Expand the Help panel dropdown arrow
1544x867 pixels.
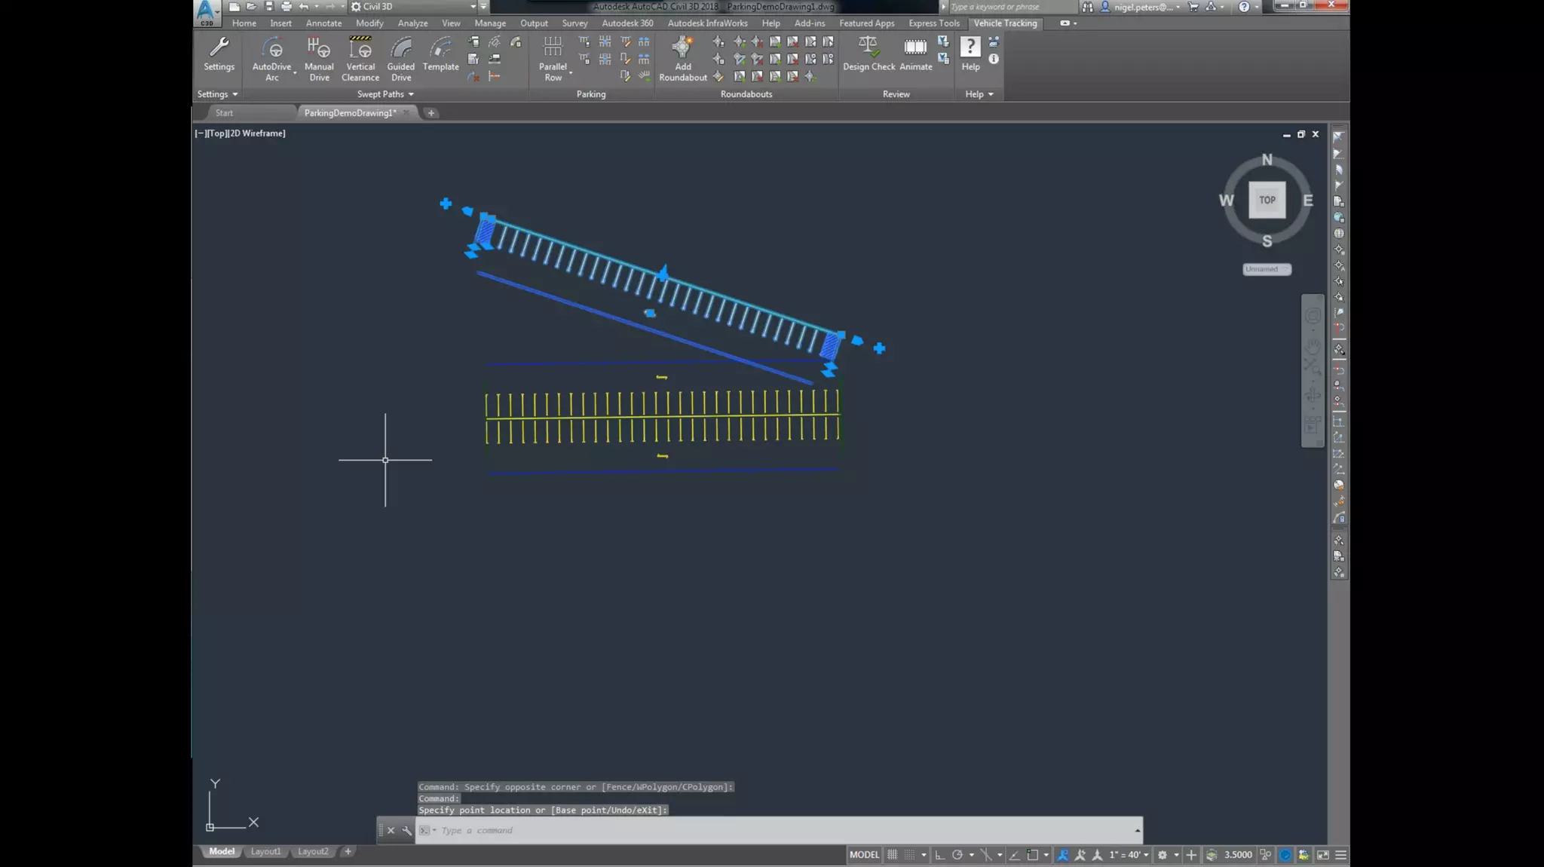[991, 94]
